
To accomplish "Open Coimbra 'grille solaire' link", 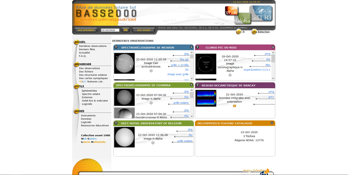I will point(181,103).
